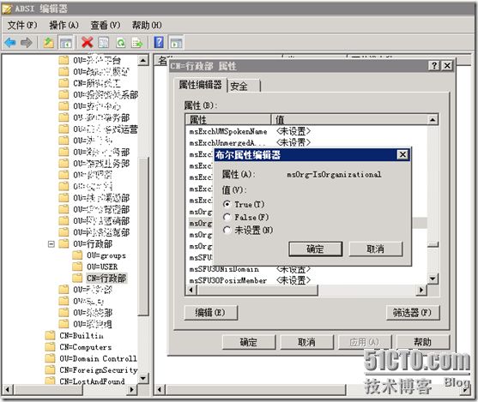Click the red Delete X toolbar icon

[88, 43]
